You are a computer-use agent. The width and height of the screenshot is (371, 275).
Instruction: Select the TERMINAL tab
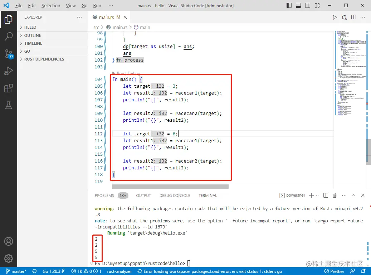tap(208, 196)
